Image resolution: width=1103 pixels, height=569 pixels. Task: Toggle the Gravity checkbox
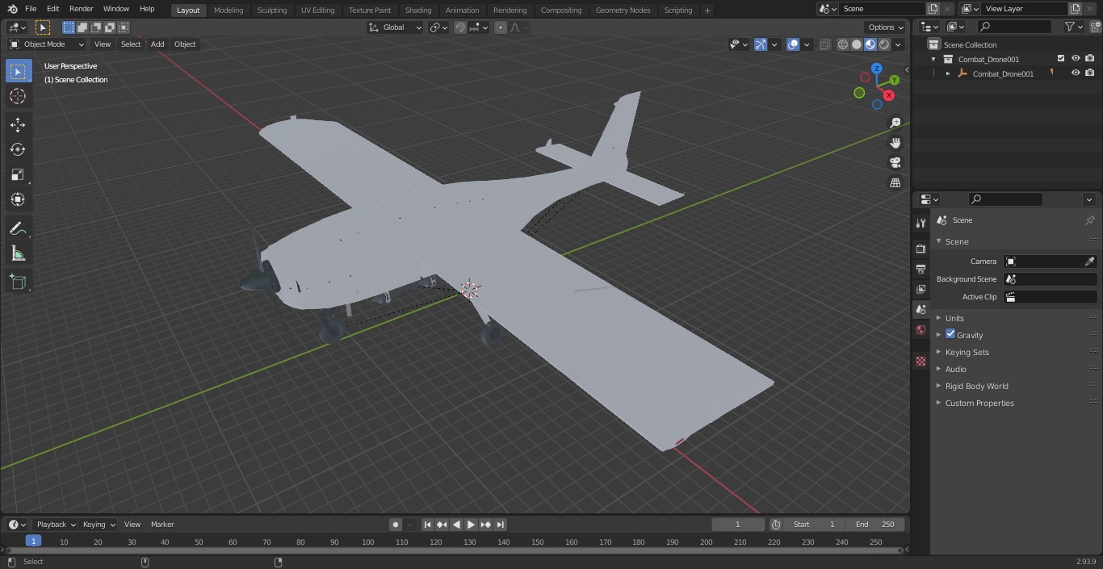950,334
